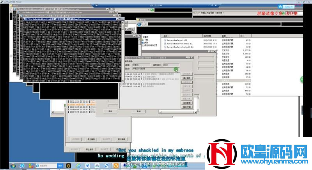Image resolution: width=312 pixels, height=170 pixels.
Task: Click 退出系统 in lower-left service window
Action: click(x=121, y=139)
